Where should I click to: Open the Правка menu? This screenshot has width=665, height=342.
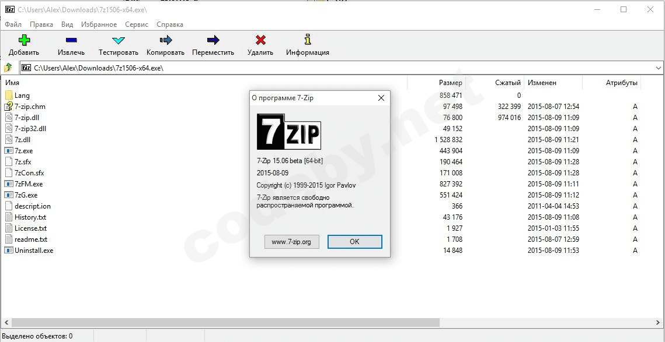click(41, 24)
